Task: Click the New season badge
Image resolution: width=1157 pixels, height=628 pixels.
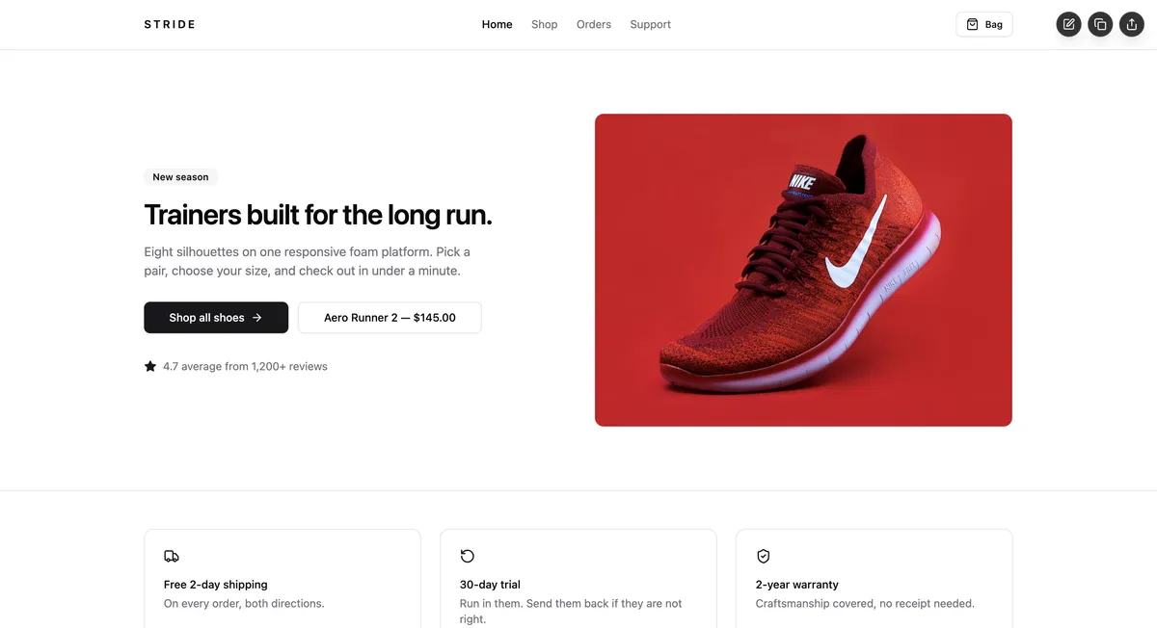Action: pyautogui.click(x=180, y=177)
